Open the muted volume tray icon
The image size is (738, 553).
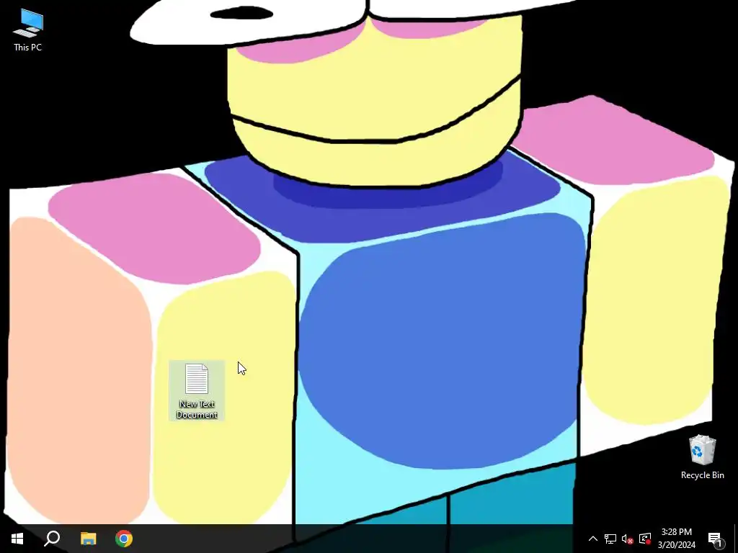click(628, 539)
